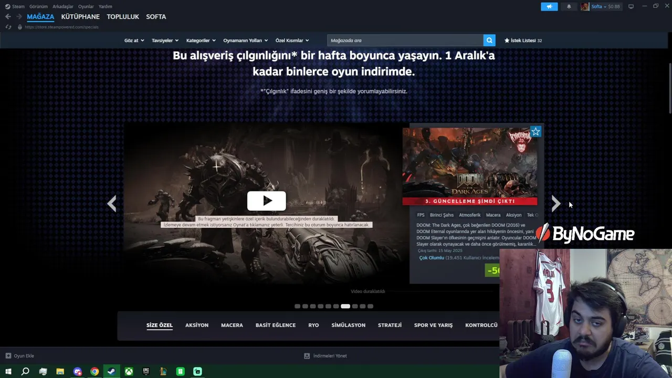The height and width of the screenshot is (378, 672).
Task: Open the notifications bell
Action: point(569,7)
